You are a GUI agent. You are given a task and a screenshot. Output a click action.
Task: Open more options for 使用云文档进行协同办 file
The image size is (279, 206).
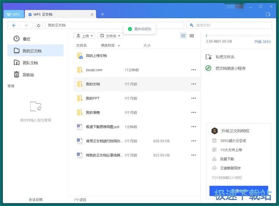(x=193, y=141)
